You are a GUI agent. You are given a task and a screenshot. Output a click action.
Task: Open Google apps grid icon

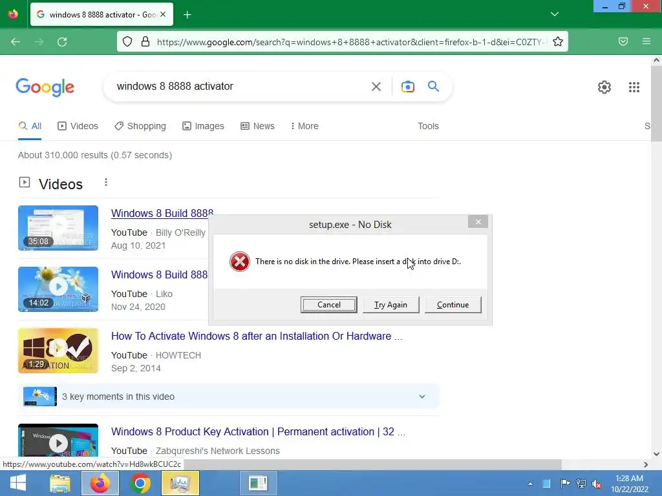[634, 87]
